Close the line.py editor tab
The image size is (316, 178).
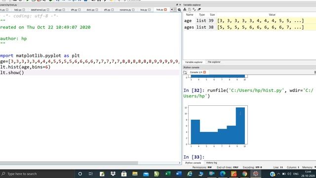(x=149, y=10)
